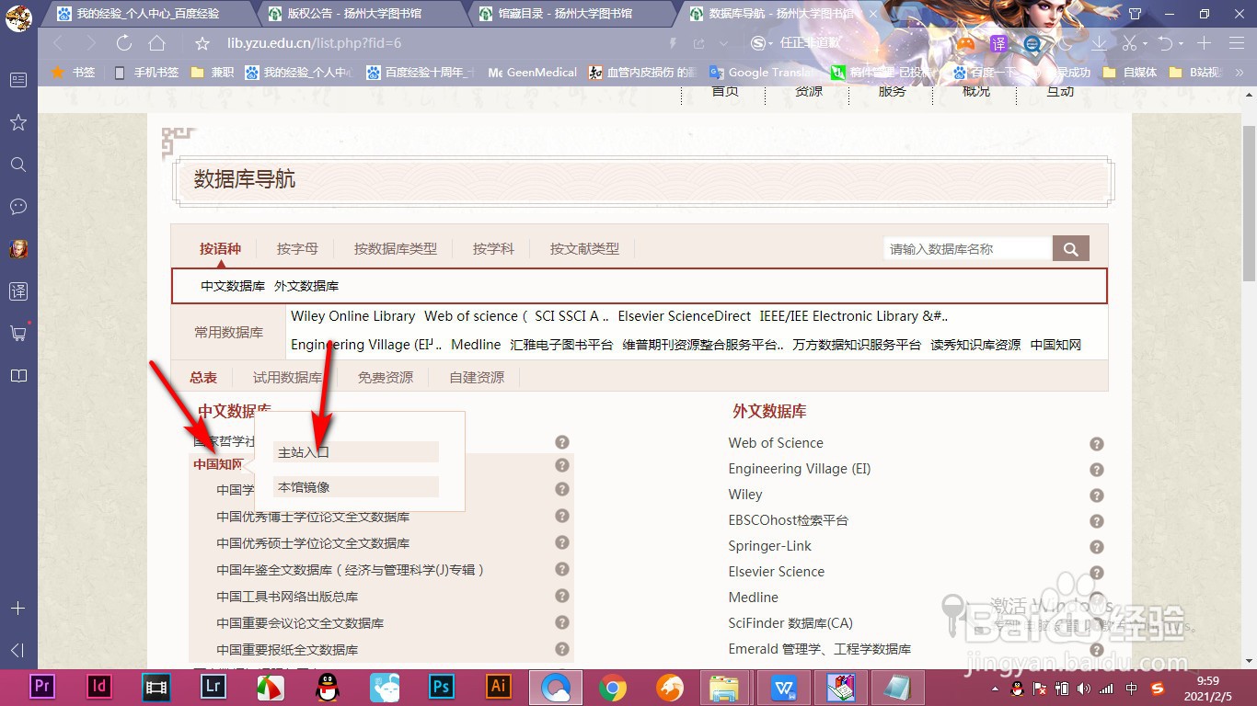Open the 手机书签 bookmark folder
1257x706 pixels.
point(146,72)
